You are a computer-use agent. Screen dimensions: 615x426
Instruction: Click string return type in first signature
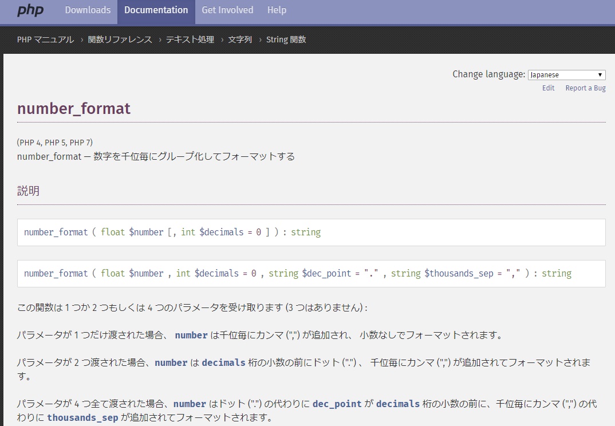306,232
